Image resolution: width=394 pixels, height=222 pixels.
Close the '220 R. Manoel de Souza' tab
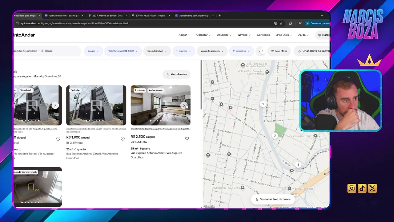(x=126, y=15)
